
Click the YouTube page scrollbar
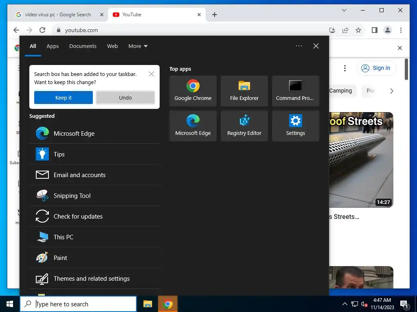[406, 69]
